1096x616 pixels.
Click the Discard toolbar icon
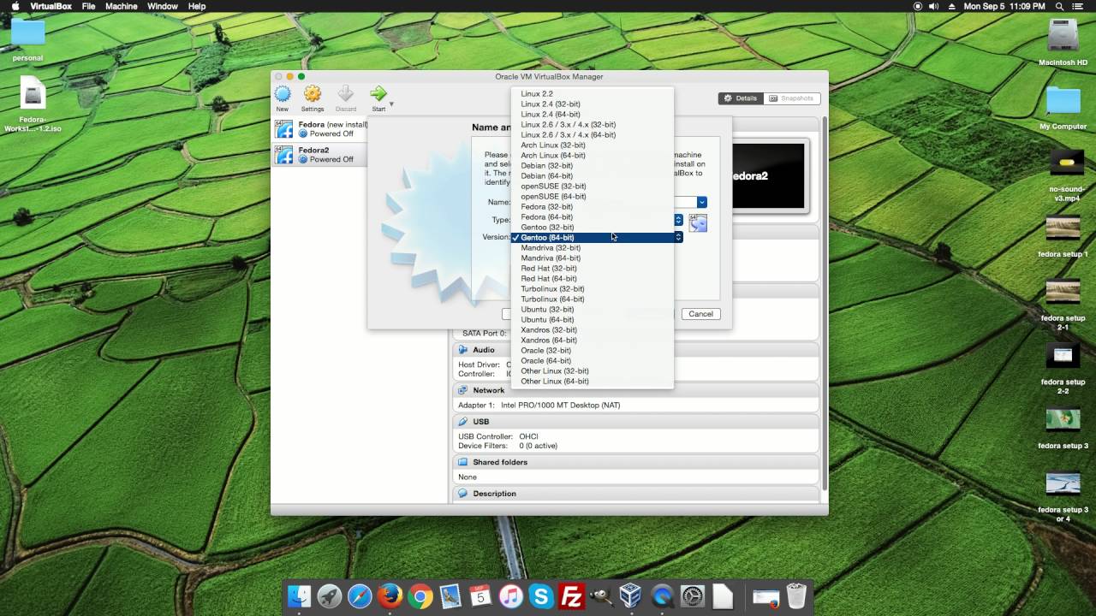point(346,94)
